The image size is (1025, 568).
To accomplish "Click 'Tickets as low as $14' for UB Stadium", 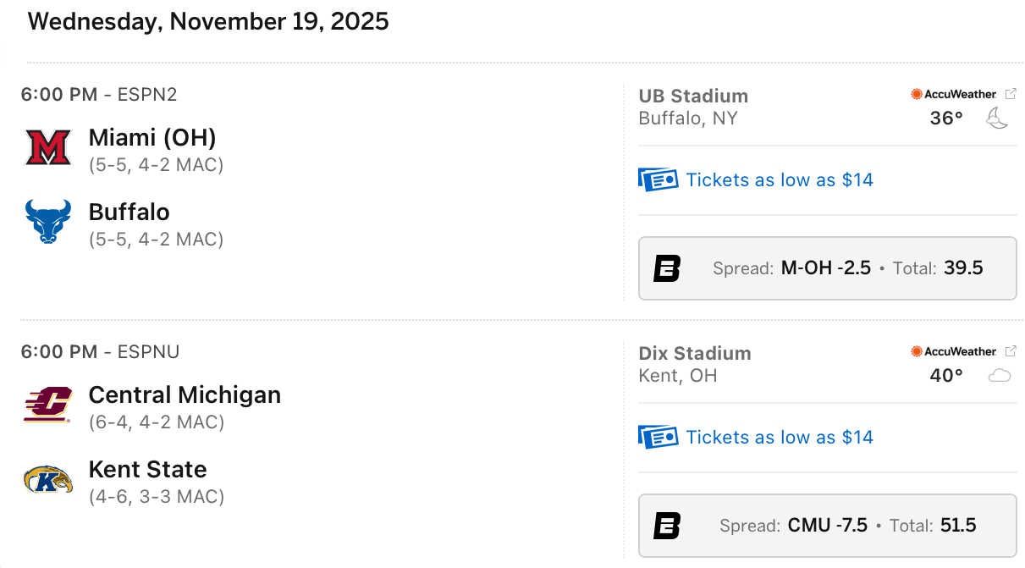I will pos(780,179).
